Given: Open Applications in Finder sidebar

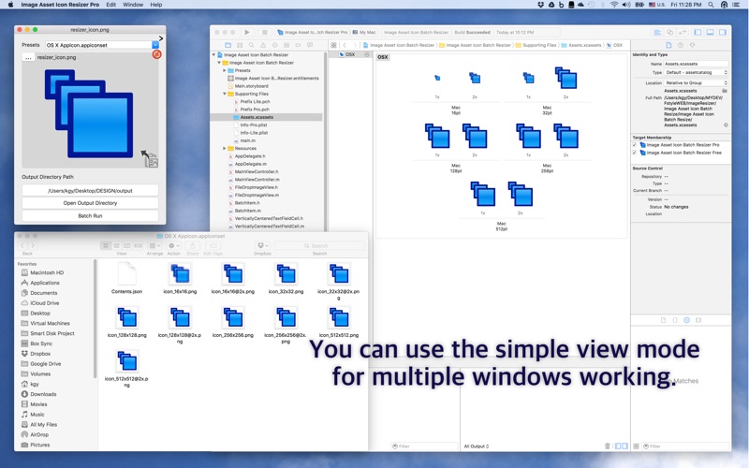Looking at the screenshot, I should coord(45,283).
